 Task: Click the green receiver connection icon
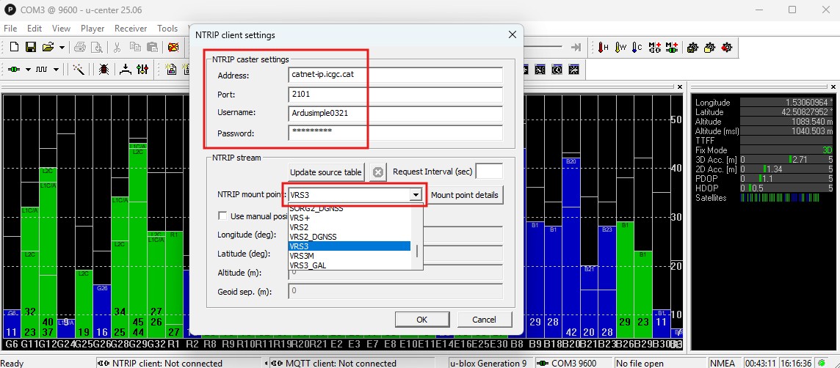(14, 70)
